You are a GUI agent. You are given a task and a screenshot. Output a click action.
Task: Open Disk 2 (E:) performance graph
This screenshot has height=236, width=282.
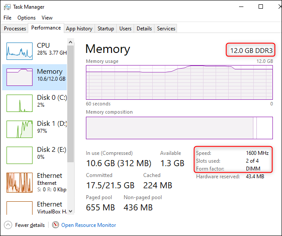[x=20, y=155]
